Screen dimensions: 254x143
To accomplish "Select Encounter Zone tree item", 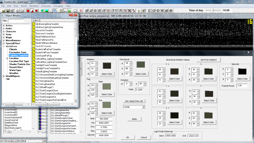I will point(18,52).
